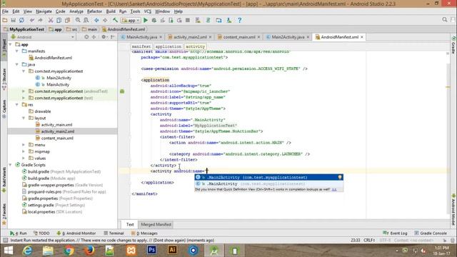
Task: Open the Build menu
Action: (x=111, y=11)
